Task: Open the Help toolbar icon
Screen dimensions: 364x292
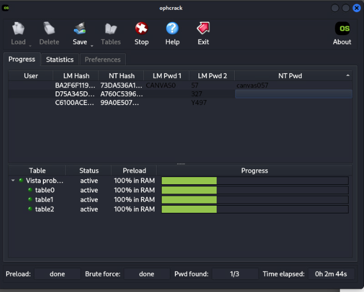Action: coord(172,29)
